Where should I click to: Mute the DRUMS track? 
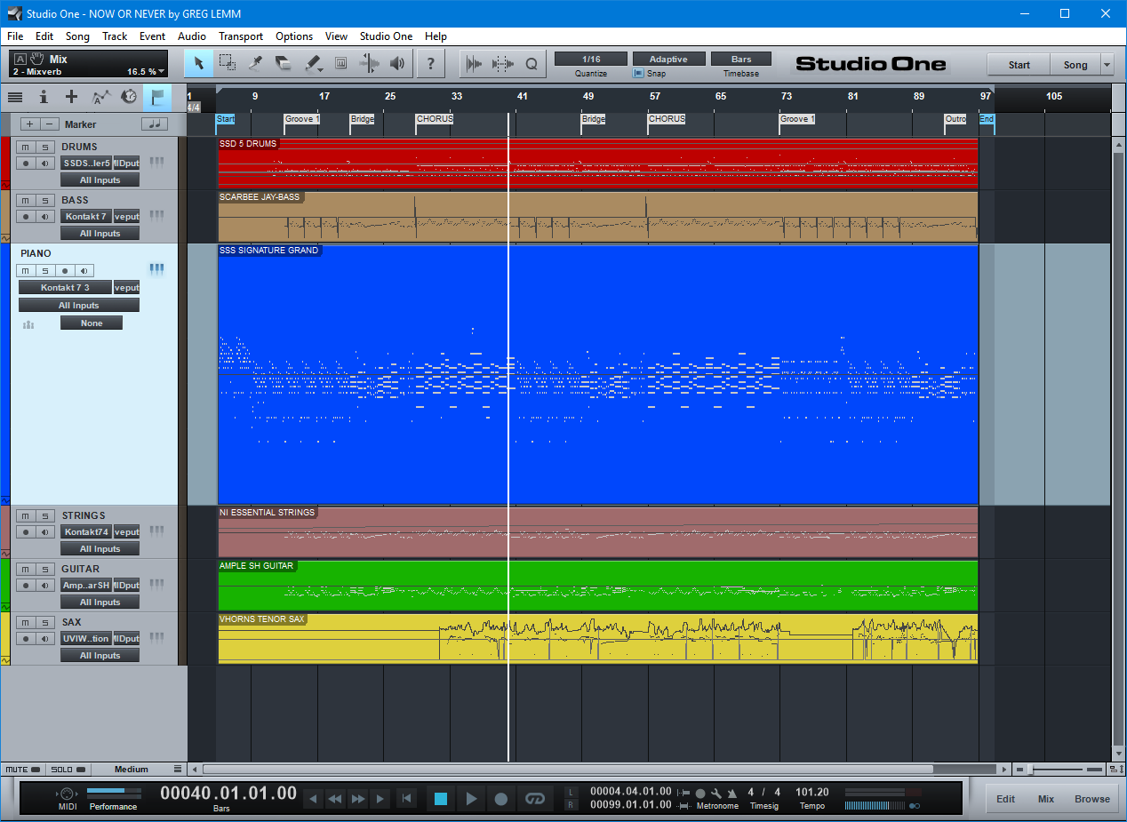click(x=27, y=147)
